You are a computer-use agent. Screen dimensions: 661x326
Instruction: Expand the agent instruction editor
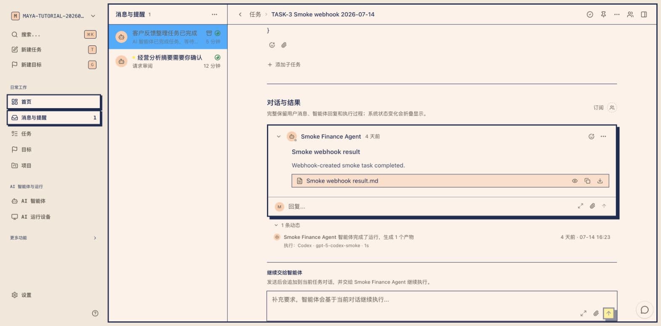[583, 313]
